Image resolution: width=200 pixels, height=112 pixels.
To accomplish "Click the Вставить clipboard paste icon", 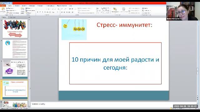I will 3,10.
